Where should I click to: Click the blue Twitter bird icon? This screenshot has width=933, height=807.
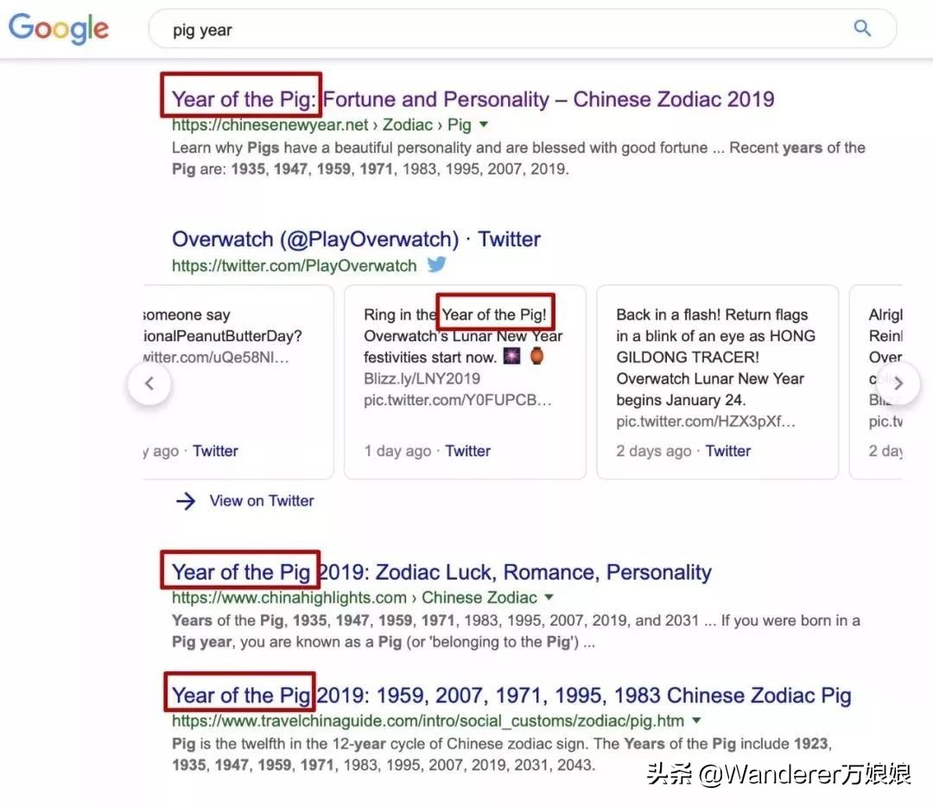(x=437, y=264)
